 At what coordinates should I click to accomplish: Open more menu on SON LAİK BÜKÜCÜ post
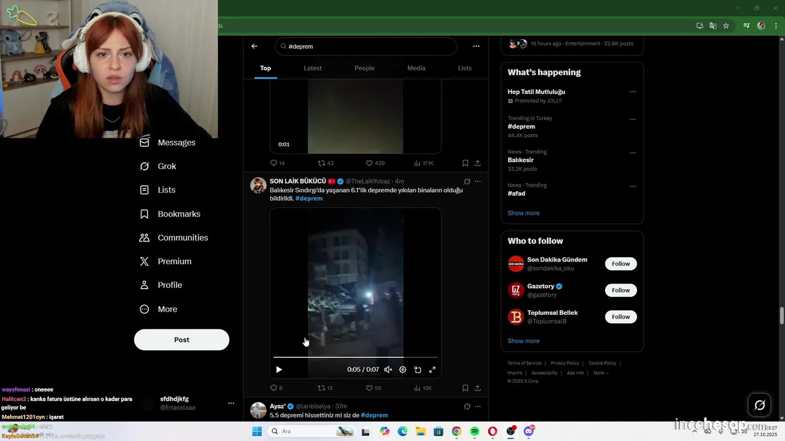click(478, 181)
